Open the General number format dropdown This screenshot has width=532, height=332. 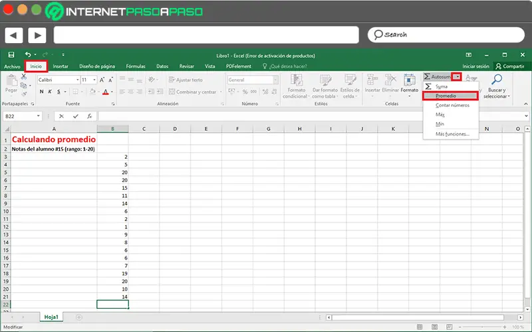point(275,80)
